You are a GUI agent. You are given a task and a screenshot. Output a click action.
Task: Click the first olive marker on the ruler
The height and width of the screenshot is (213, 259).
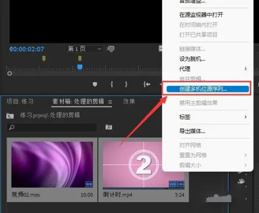44,58
